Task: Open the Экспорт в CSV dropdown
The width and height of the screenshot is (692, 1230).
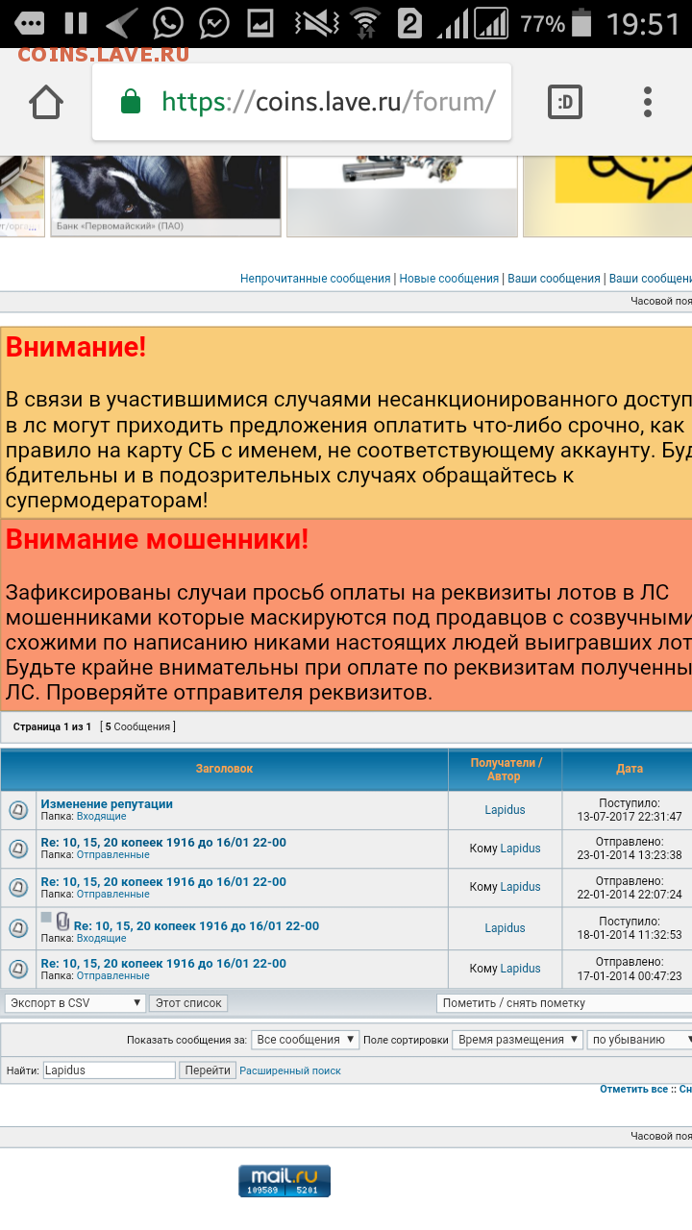Action: (75, 1002)
